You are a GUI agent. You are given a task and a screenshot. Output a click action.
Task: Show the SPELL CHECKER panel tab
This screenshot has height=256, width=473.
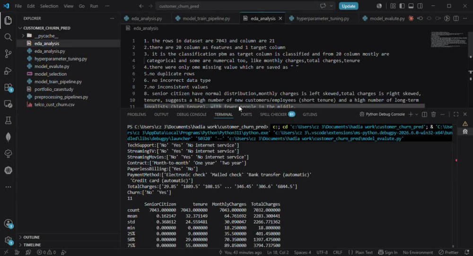[x=277, y=115]
